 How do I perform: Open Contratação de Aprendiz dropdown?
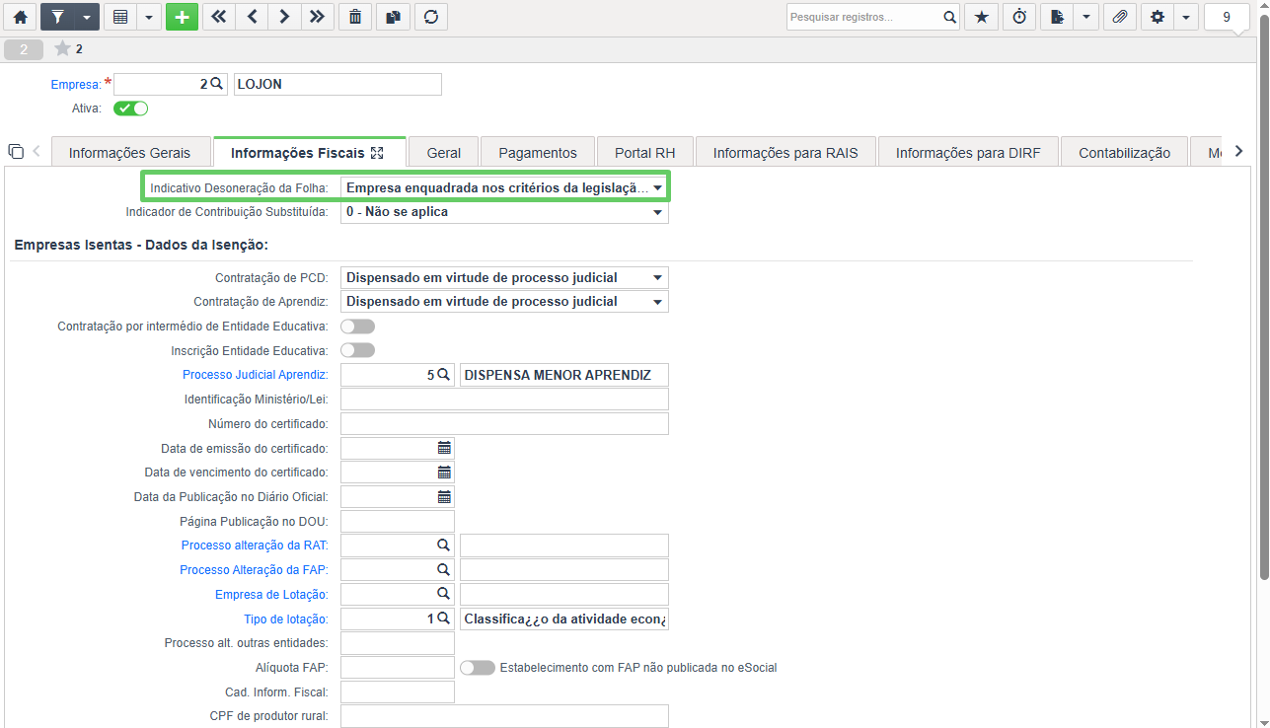(504, 302)
